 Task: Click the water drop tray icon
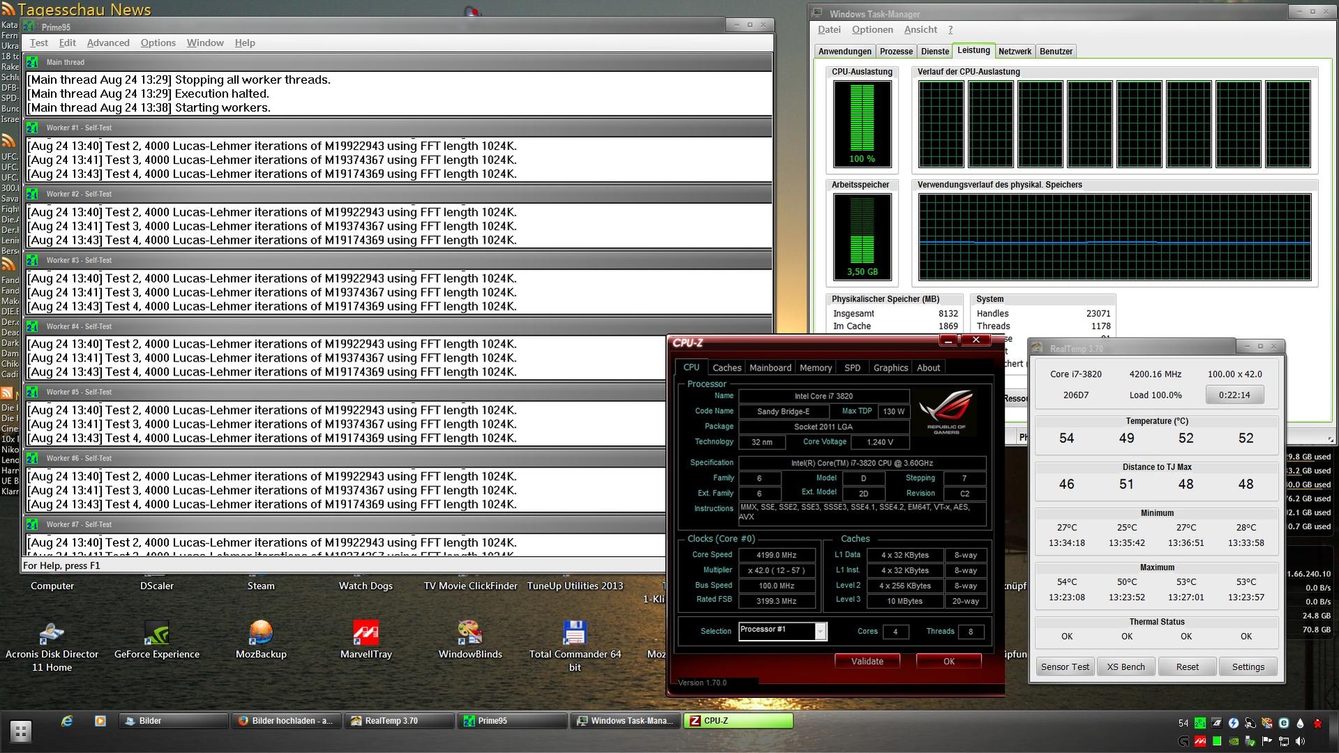coord(1300,724)
